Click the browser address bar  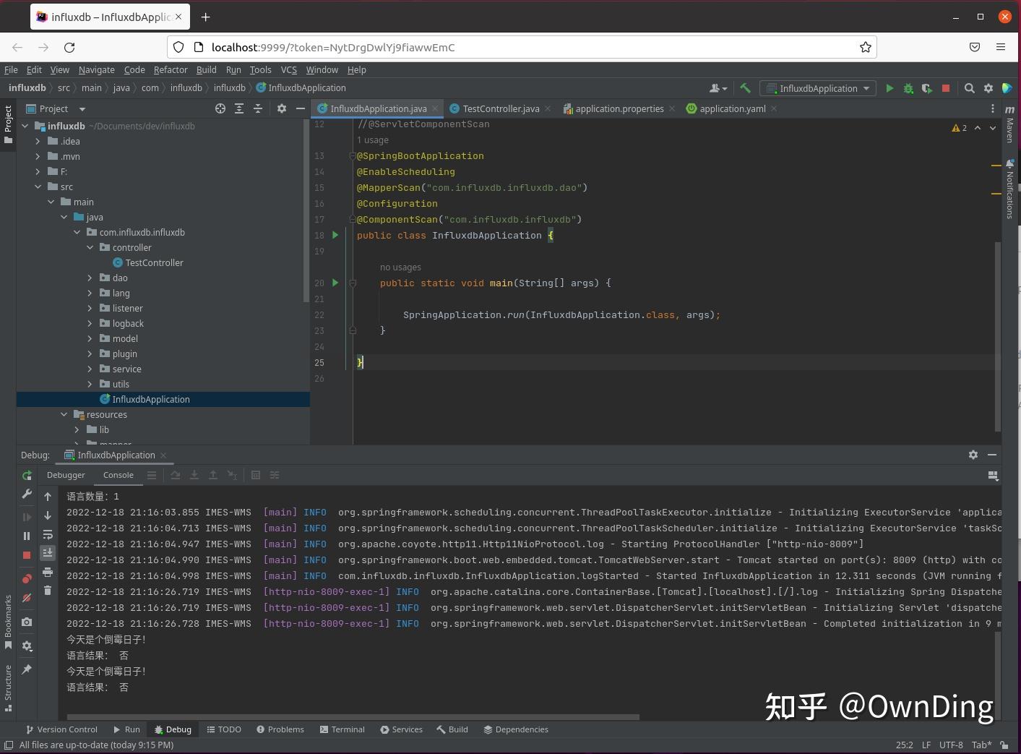[522, 47]
